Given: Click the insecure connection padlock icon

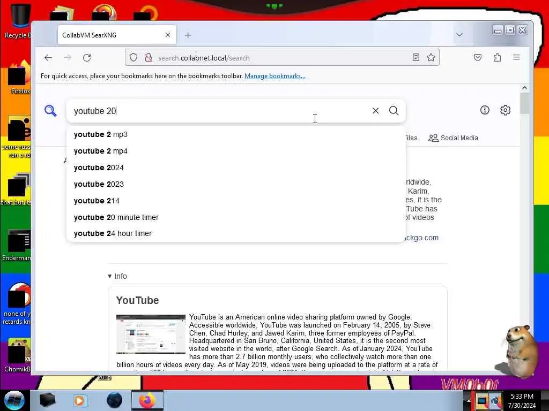Looking at the screenshot, I should click(x=149, y=57).
